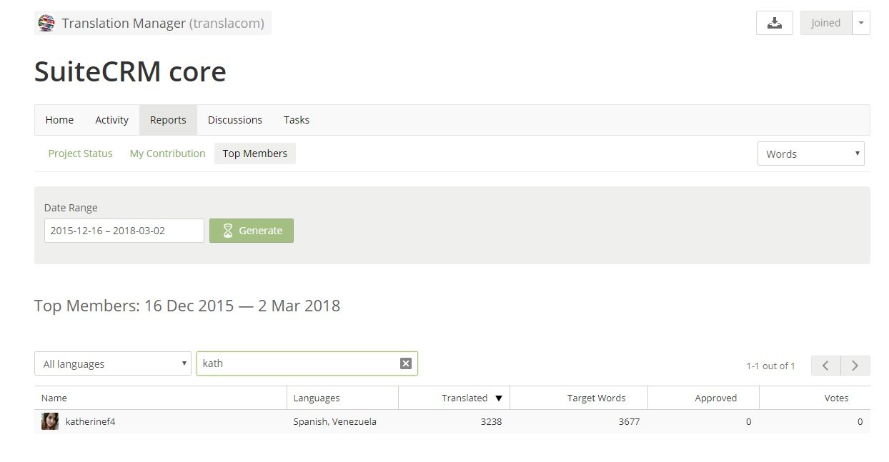Open the All languages dropdown
The image size is (889, 462).
[113, 363]
